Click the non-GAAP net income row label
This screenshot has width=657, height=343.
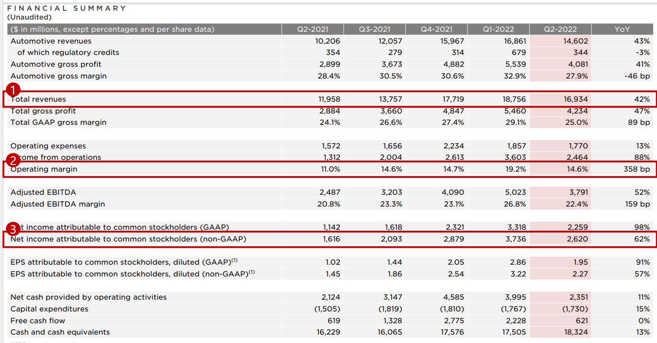coord(128,239)
